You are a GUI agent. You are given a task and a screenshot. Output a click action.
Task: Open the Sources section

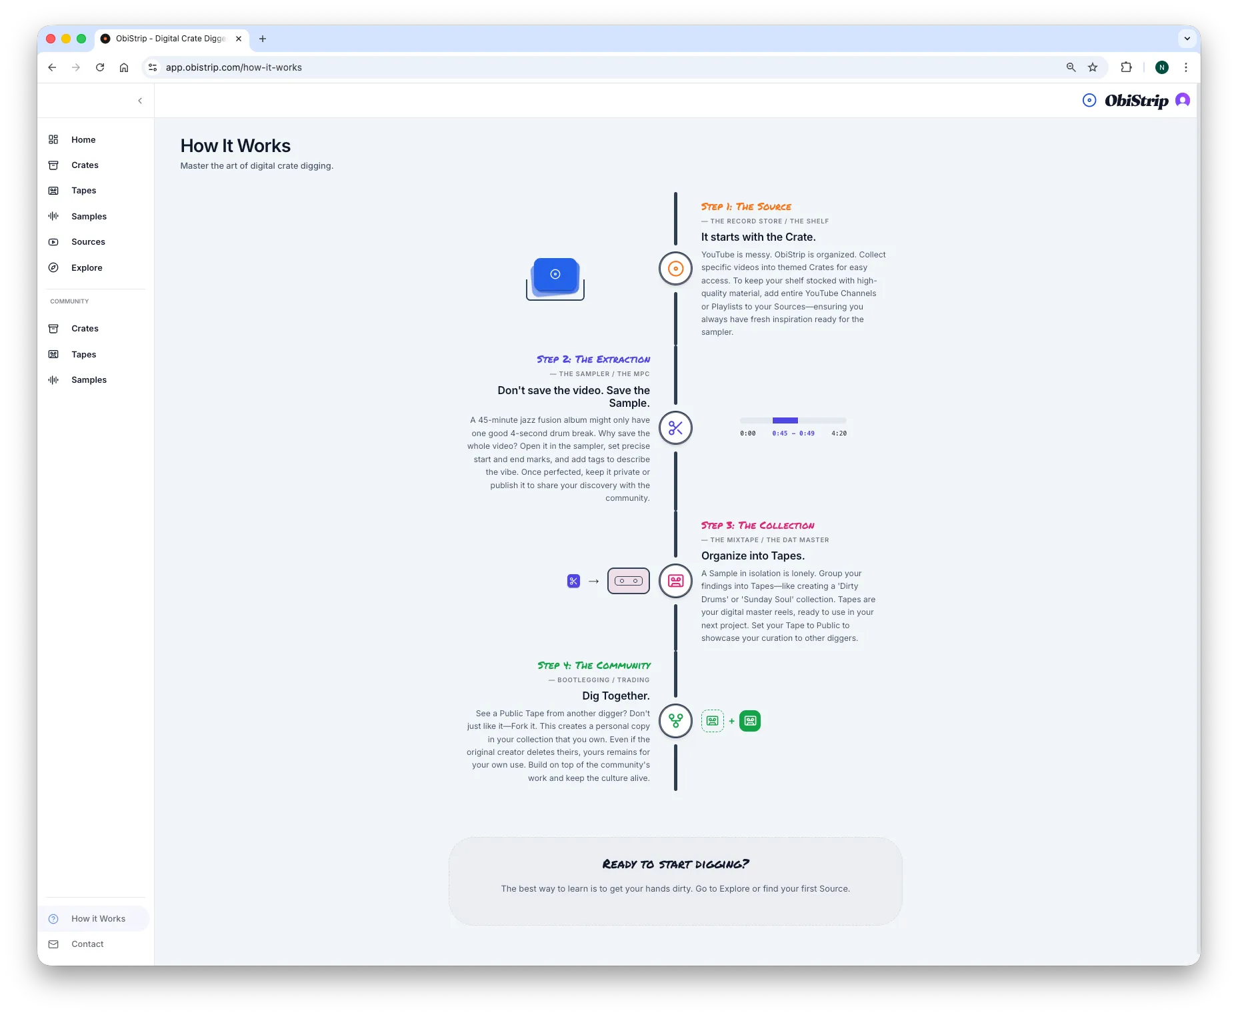(x=87, y=241)
